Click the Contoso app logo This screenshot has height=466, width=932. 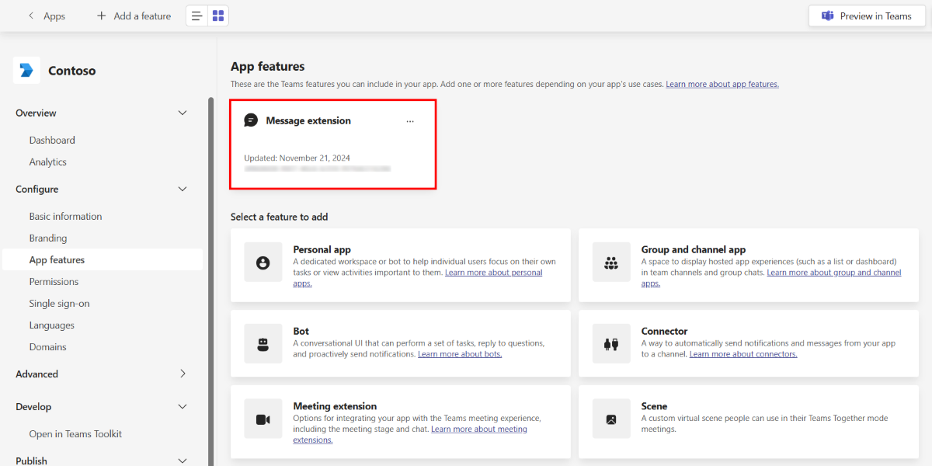[x=27, y=71]
